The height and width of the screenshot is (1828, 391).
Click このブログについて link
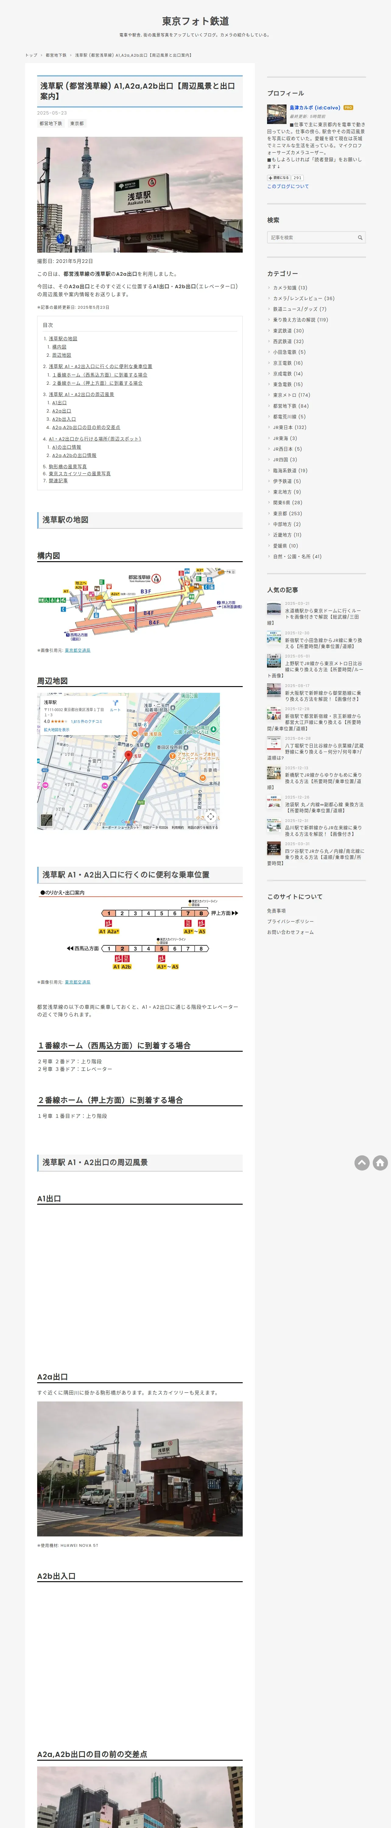(x=288, y=187)
